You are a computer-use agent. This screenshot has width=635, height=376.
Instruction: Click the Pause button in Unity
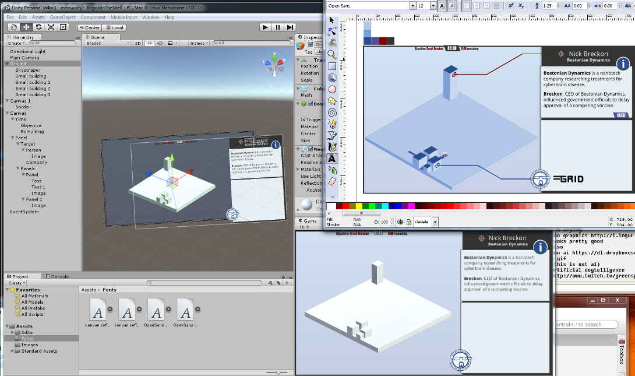[278, 27]
